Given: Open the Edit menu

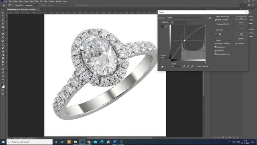Looking at the screenshot, I should [x=10, y=1].
